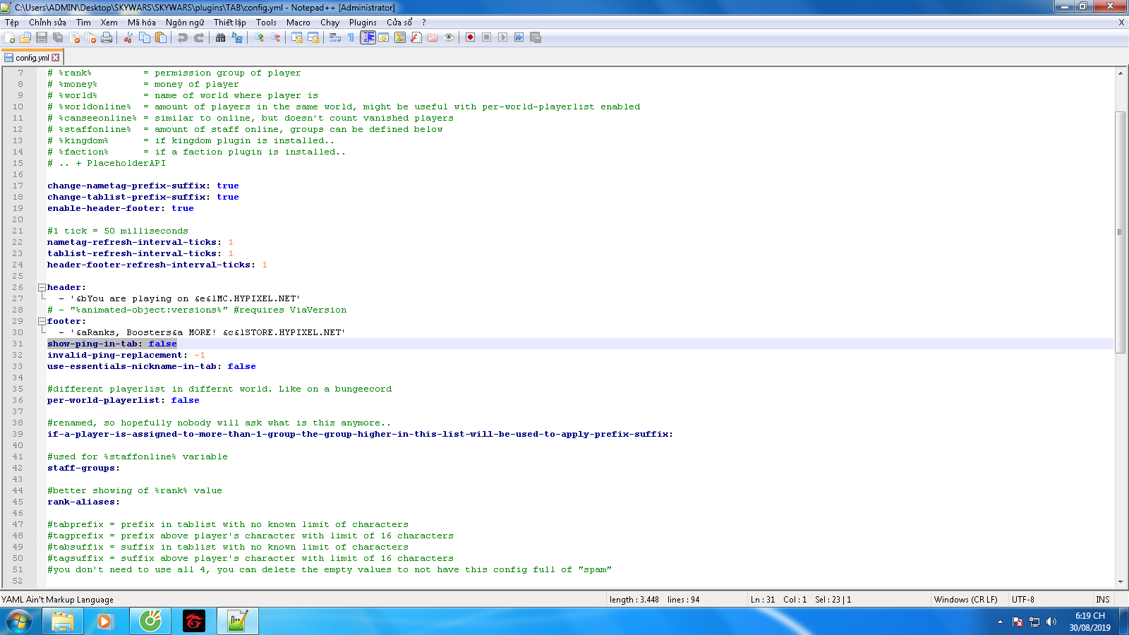Screen dimensions: 1129x635
Task: Click the taskbar clock showing 6:19 CH
Action: click(x=1089, y=622)
